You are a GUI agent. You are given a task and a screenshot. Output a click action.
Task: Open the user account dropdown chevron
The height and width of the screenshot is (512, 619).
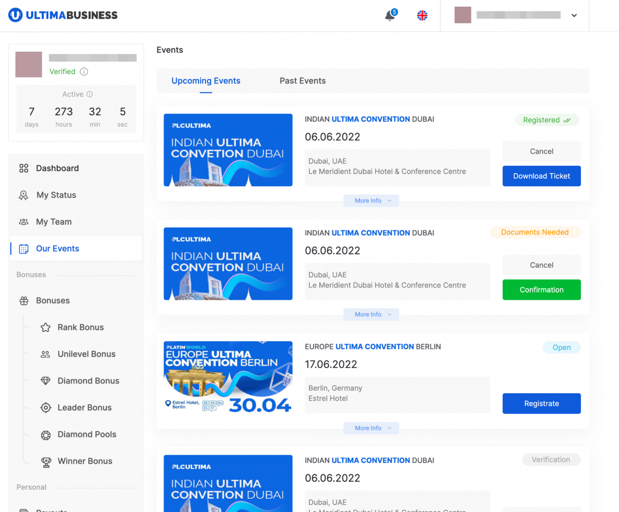point(574,15)
